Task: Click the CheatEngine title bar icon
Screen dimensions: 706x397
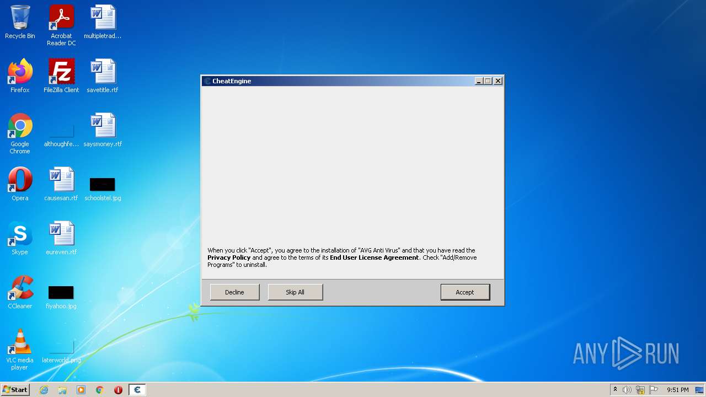Action: pyautogui.click(x=207, y=81)
